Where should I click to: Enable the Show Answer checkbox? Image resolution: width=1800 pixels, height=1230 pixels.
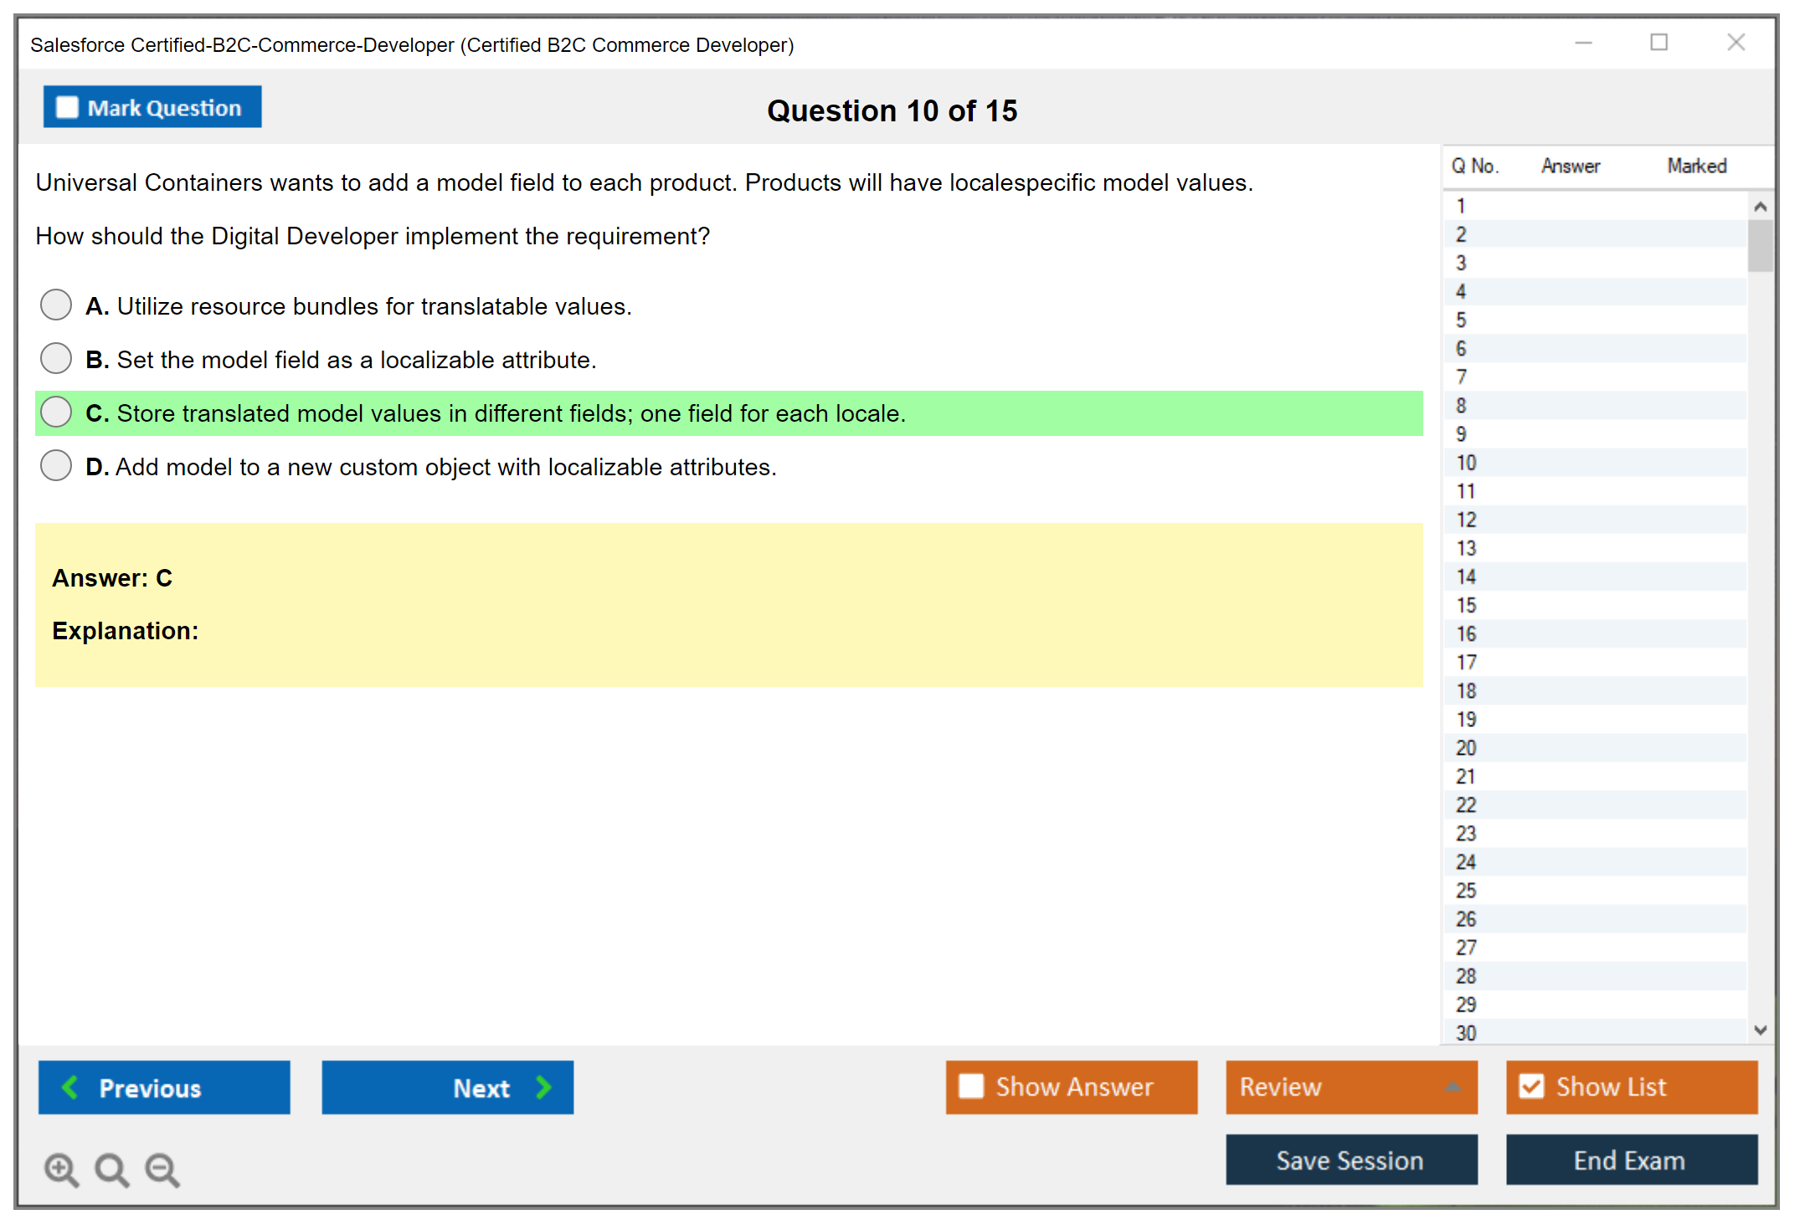pyautogui.click(x=971, y=1086)
